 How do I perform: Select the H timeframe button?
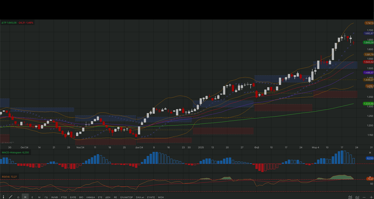point(25,197)
